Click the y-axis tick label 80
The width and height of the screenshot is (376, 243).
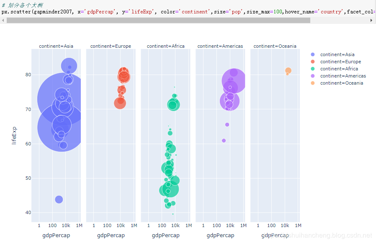(28, 75)
